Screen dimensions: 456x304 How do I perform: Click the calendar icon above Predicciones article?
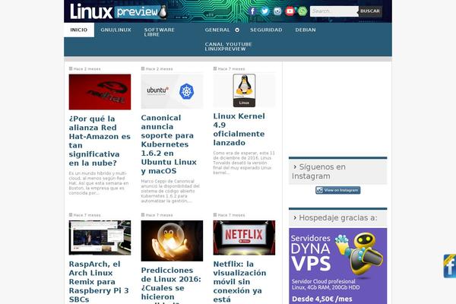click(x=143, y=214)
